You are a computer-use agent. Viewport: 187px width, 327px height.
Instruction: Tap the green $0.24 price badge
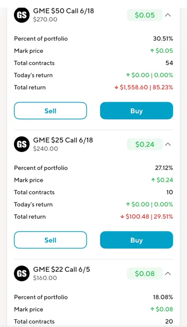[145, 144]
